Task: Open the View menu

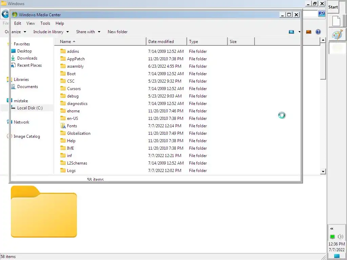Action: pyautogui.click(x=30, y=23)
